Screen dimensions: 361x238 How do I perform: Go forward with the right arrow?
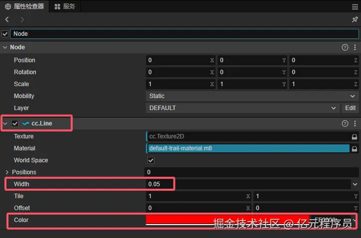click(x=22, y=19)
